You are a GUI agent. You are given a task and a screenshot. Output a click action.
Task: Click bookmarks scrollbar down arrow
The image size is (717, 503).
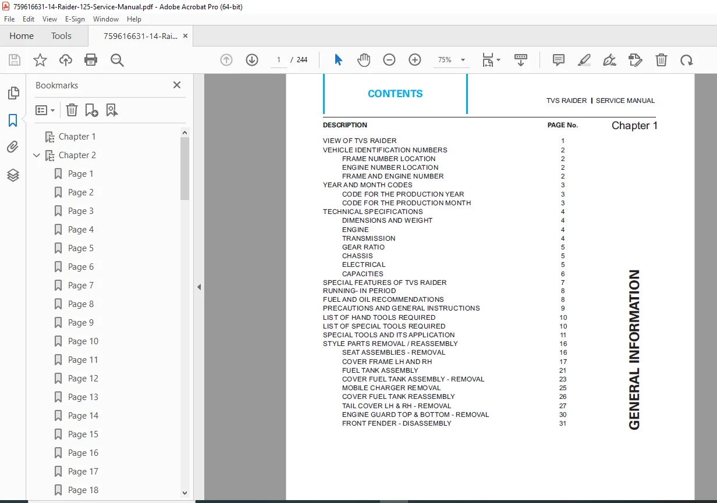pos(185,493)
